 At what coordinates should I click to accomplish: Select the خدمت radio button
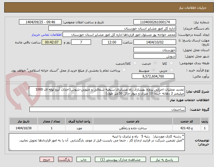155,63
